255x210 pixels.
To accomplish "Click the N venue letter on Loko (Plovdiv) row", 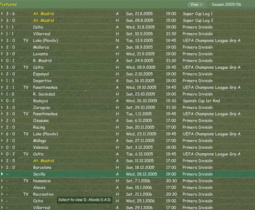I will 117,41.
